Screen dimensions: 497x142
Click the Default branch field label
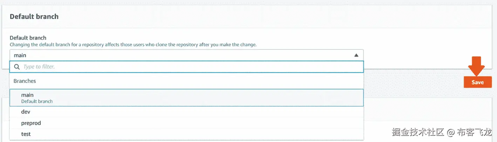[x=28, y=38]
